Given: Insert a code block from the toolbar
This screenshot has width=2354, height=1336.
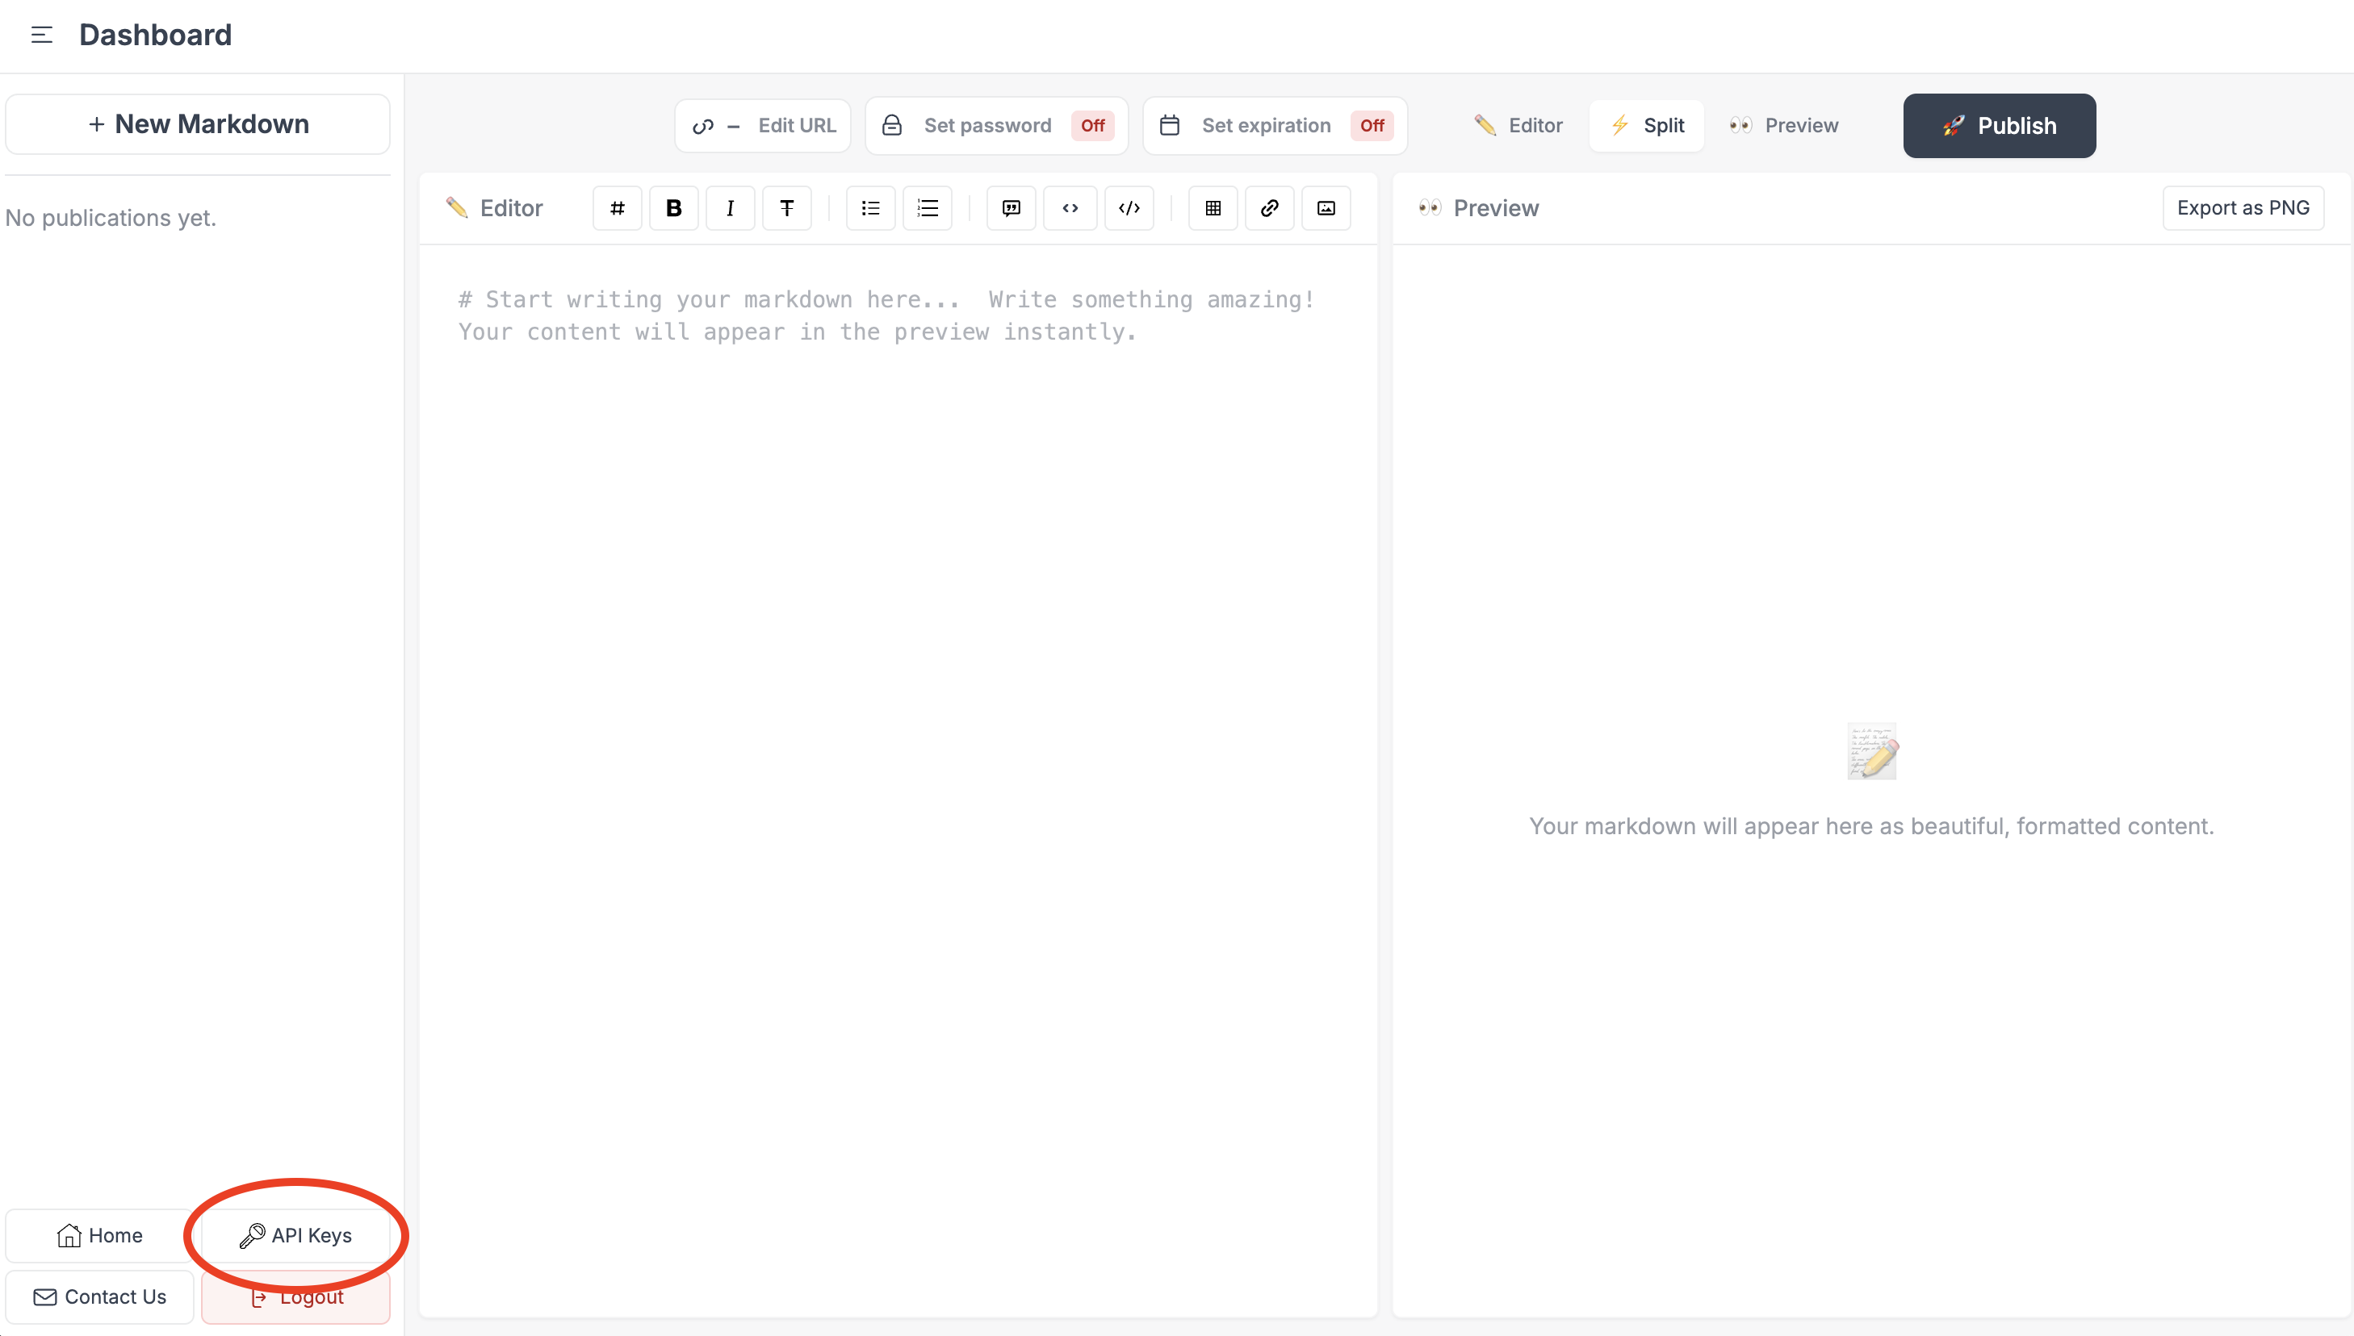Looking at the screenshot, I should coord(1129,208).
